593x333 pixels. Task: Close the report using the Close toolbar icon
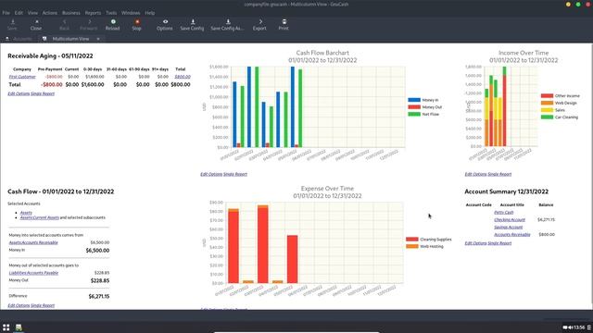pos(36,25)
